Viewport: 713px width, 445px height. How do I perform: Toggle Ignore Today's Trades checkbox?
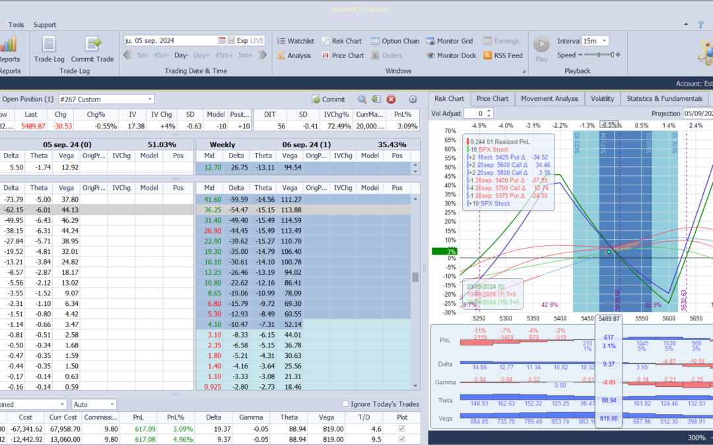point(345,403)
